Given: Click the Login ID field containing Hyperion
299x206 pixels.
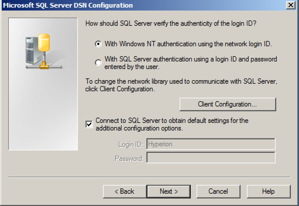Looking at the screenshot, I should click(211, 144).
